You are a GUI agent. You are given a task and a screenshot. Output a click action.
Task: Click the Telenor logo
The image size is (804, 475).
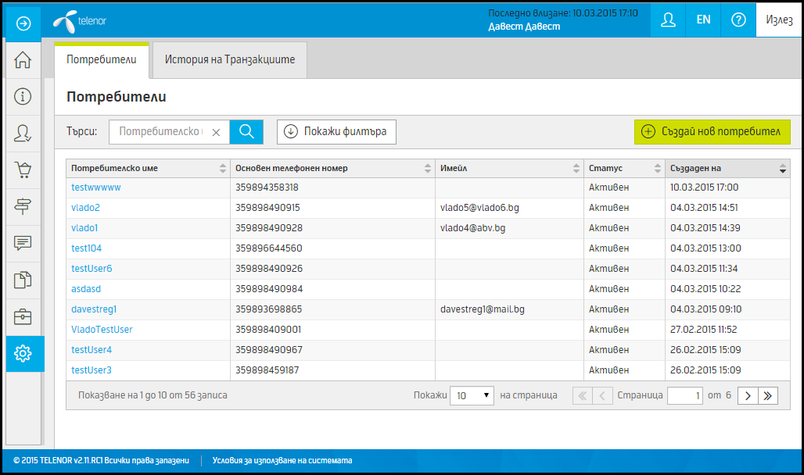80,22
